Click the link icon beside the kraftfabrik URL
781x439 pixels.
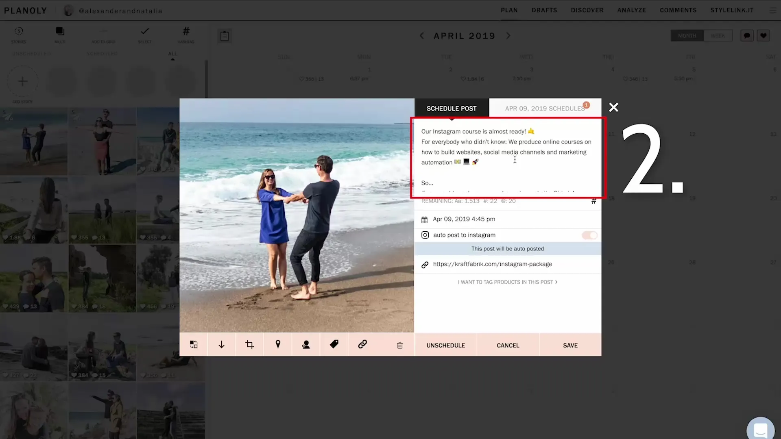[425, 265]
